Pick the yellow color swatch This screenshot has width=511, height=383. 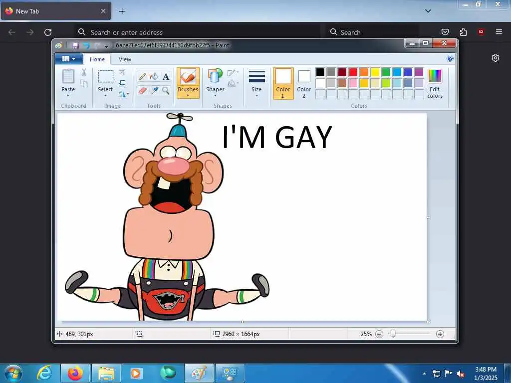pos(375,72)
